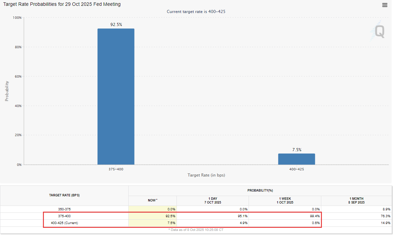Click the 76.3% cell in the 1 Month column

click(x=385, y=216)
